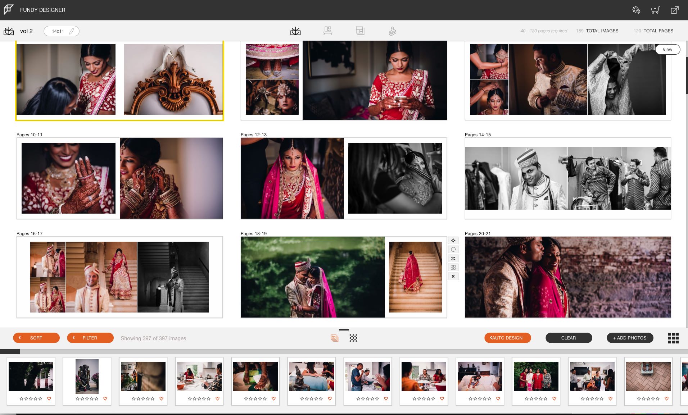Open the AUTO DESIGN options

coord(508,338)
